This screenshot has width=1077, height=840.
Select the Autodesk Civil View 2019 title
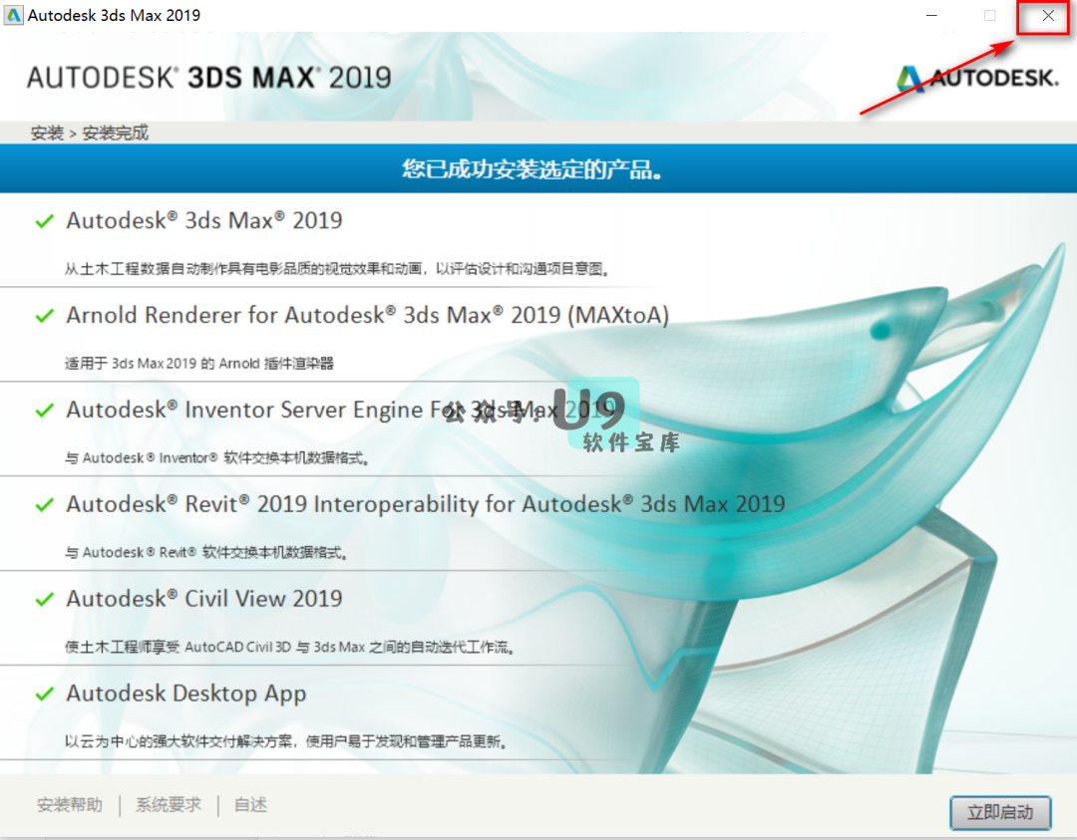(204, 599)
